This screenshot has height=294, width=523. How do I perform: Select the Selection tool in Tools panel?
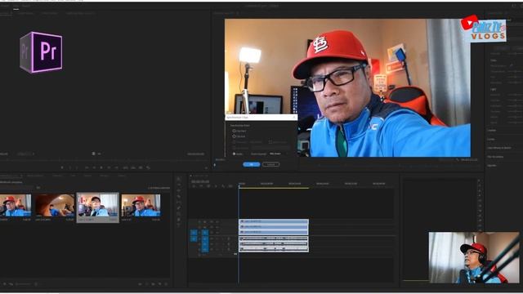pyautogui.click(x=178, y=179)
